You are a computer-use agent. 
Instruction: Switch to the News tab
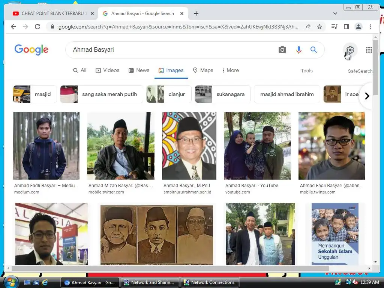click(139, 70)
